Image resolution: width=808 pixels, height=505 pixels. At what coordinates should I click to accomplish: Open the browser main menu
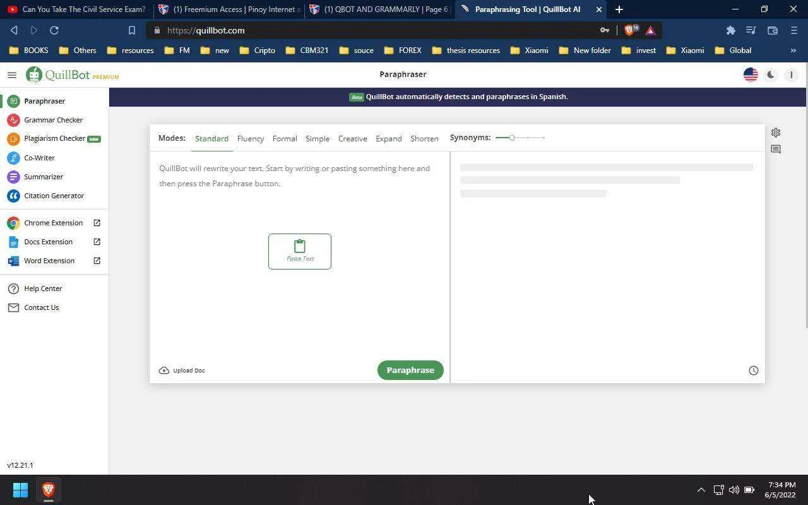click(x=793, y=30)
